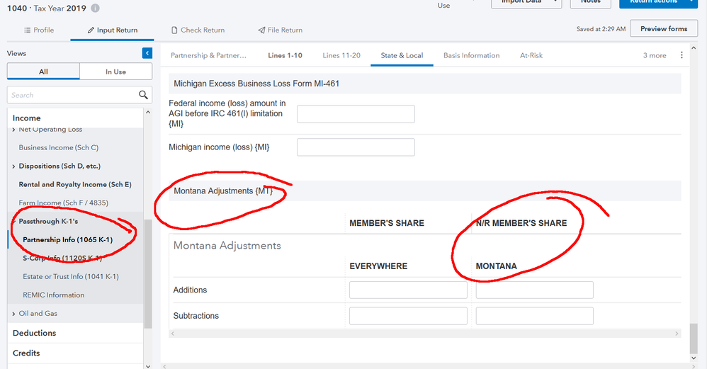
Task: Open the Profile tab
Action: [39, 30]
